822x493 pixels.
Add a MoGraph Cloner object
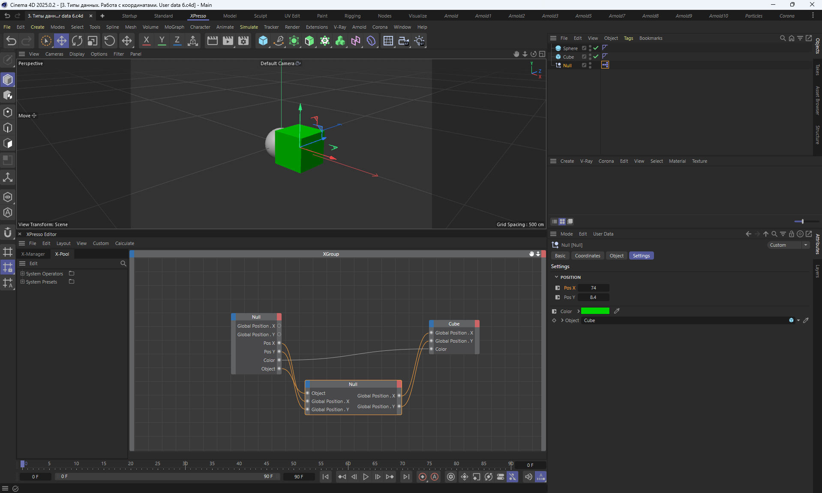tap(325, 41)
